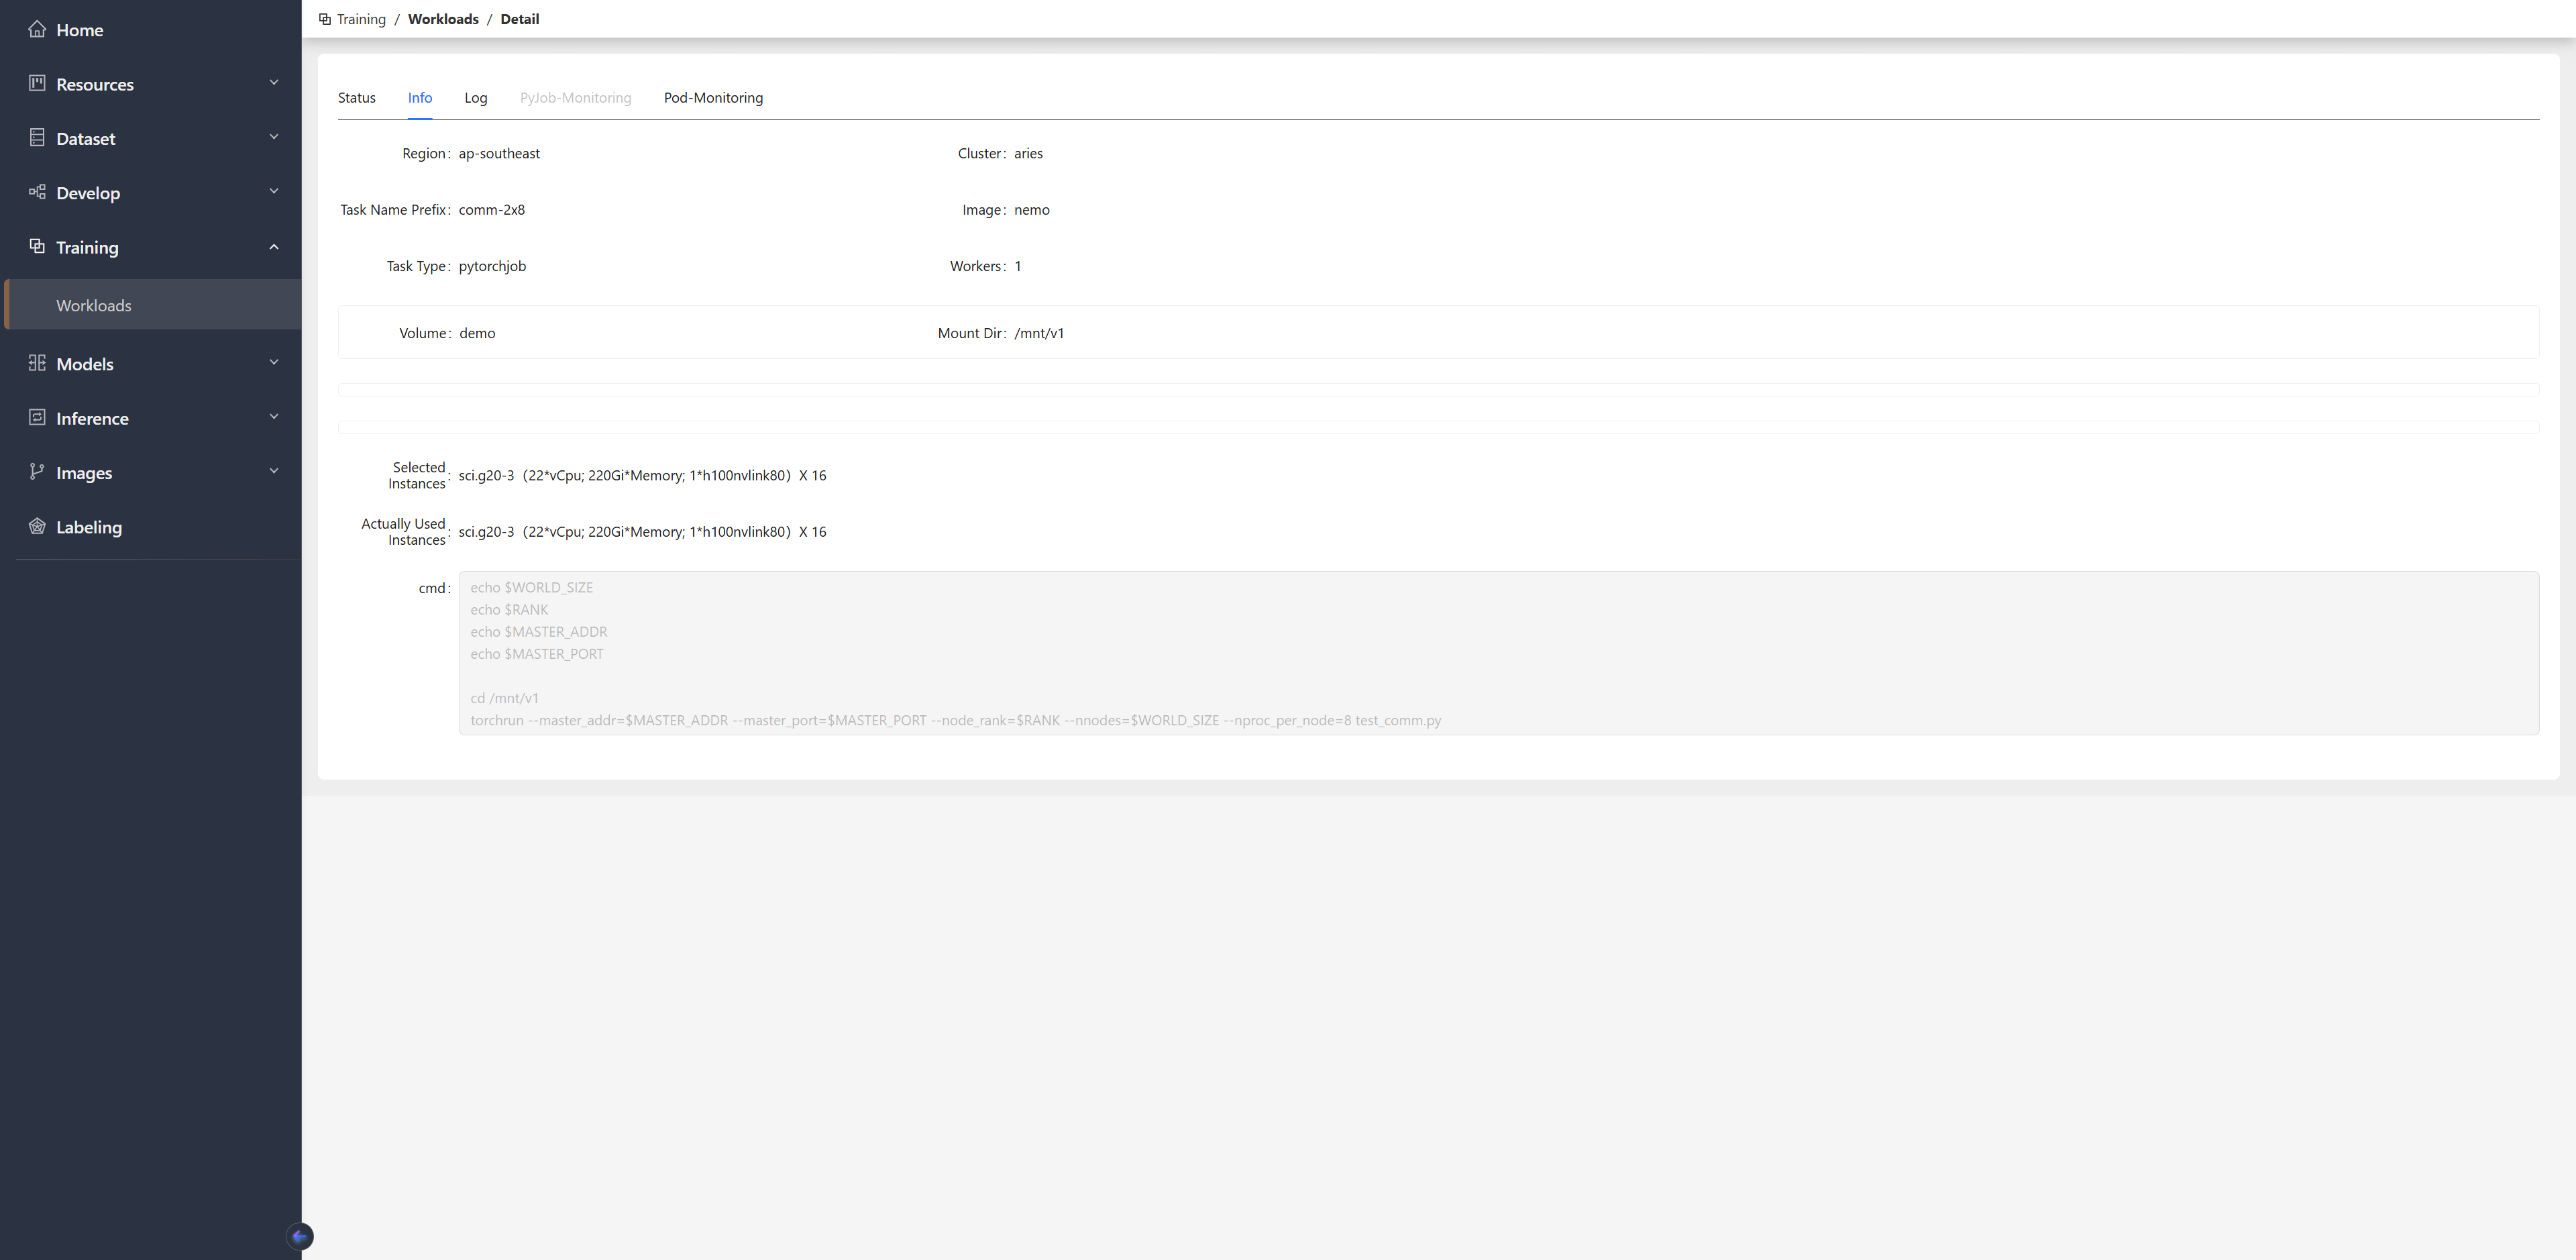Click Training breadcrumb link
This screenshot has height=1260, width=2576.
pos(361,19)
